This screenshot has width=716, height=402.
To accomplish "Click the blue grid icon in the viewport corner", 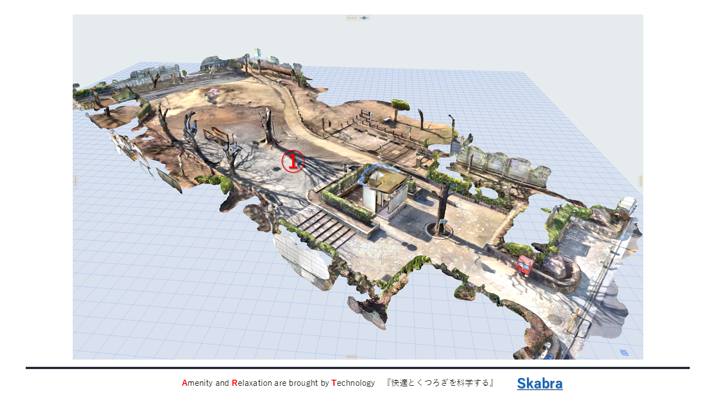I will (x=624, y=352).
